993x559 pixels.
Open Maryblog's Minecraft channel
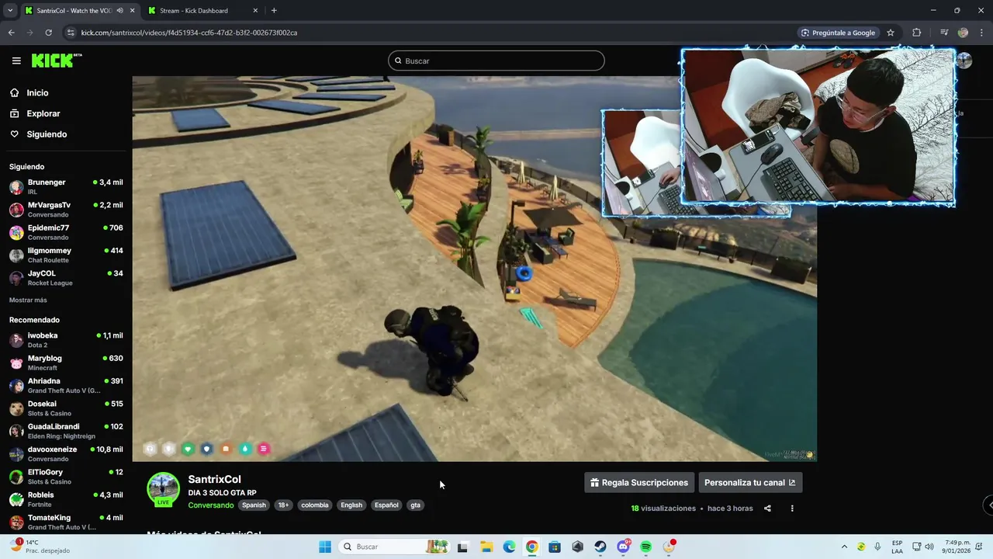tap(66, 363)
